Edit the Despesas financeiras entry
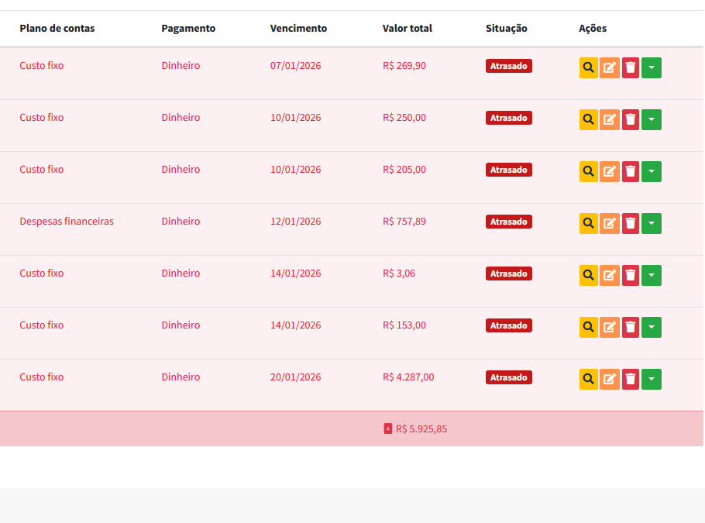Screen dimensions: 705x523 610,224
